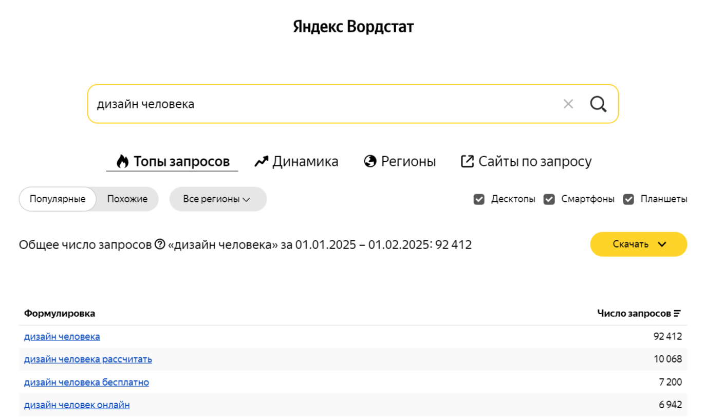Click the magnifying glass search icon
Screen dimensions: 706x418
[x=598, y=104]
